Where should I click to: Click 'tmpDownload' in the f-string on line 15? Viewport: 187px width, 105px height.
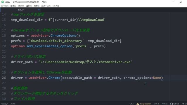[93, 20]
